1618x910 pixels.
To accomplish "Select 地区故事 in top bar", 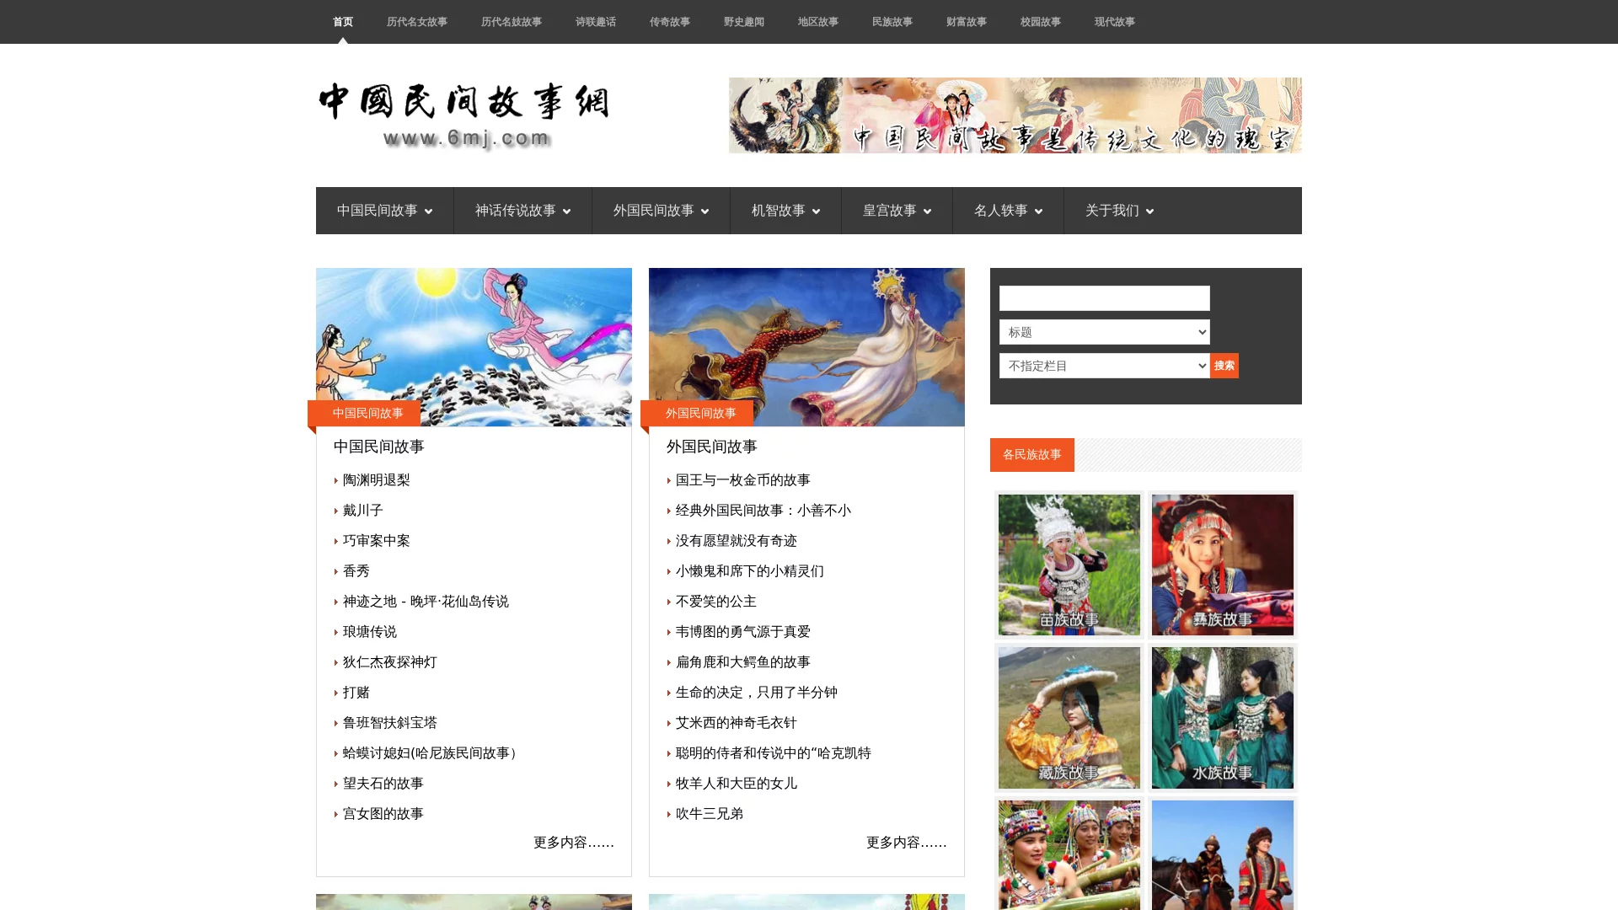I will [x=818, y=22].
